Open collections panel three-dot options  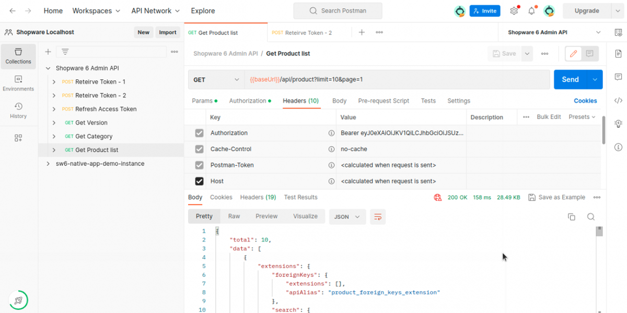pyautogui.click(x=175, y=52)
